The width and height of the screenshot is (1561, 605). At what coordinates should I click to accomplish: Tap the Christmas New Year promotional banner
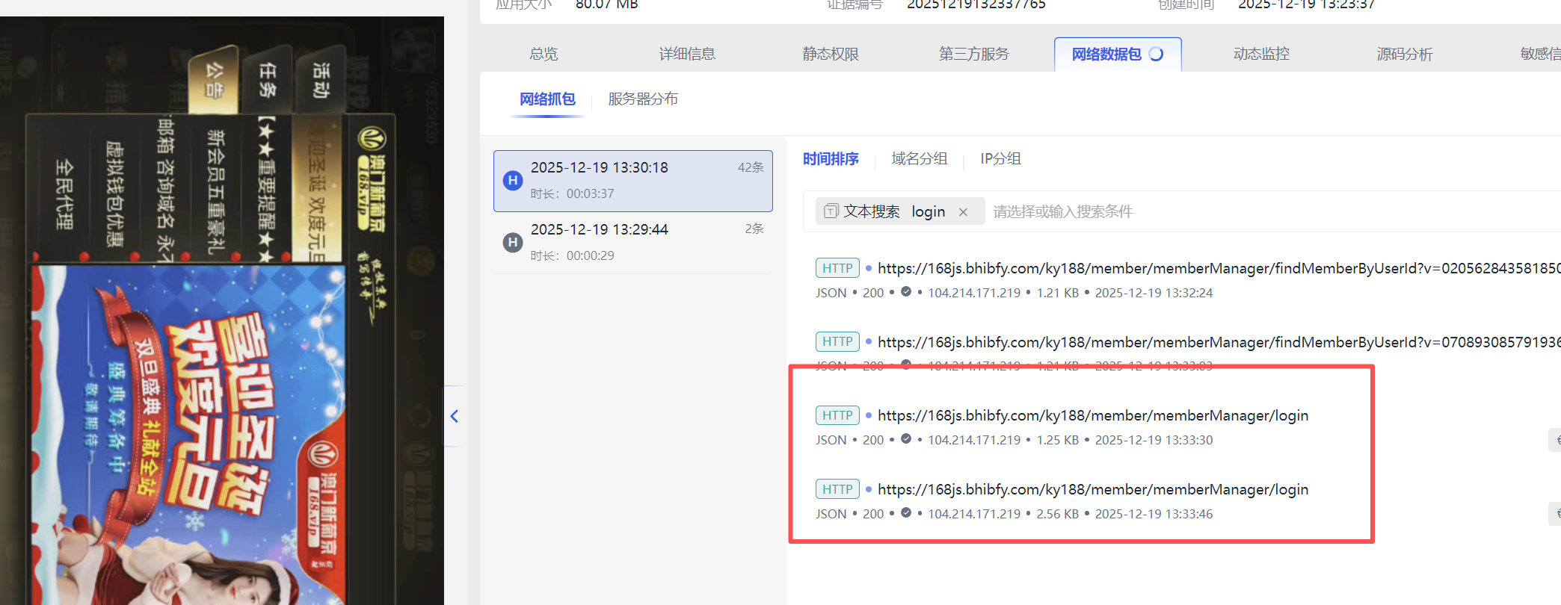pos(188,435)
